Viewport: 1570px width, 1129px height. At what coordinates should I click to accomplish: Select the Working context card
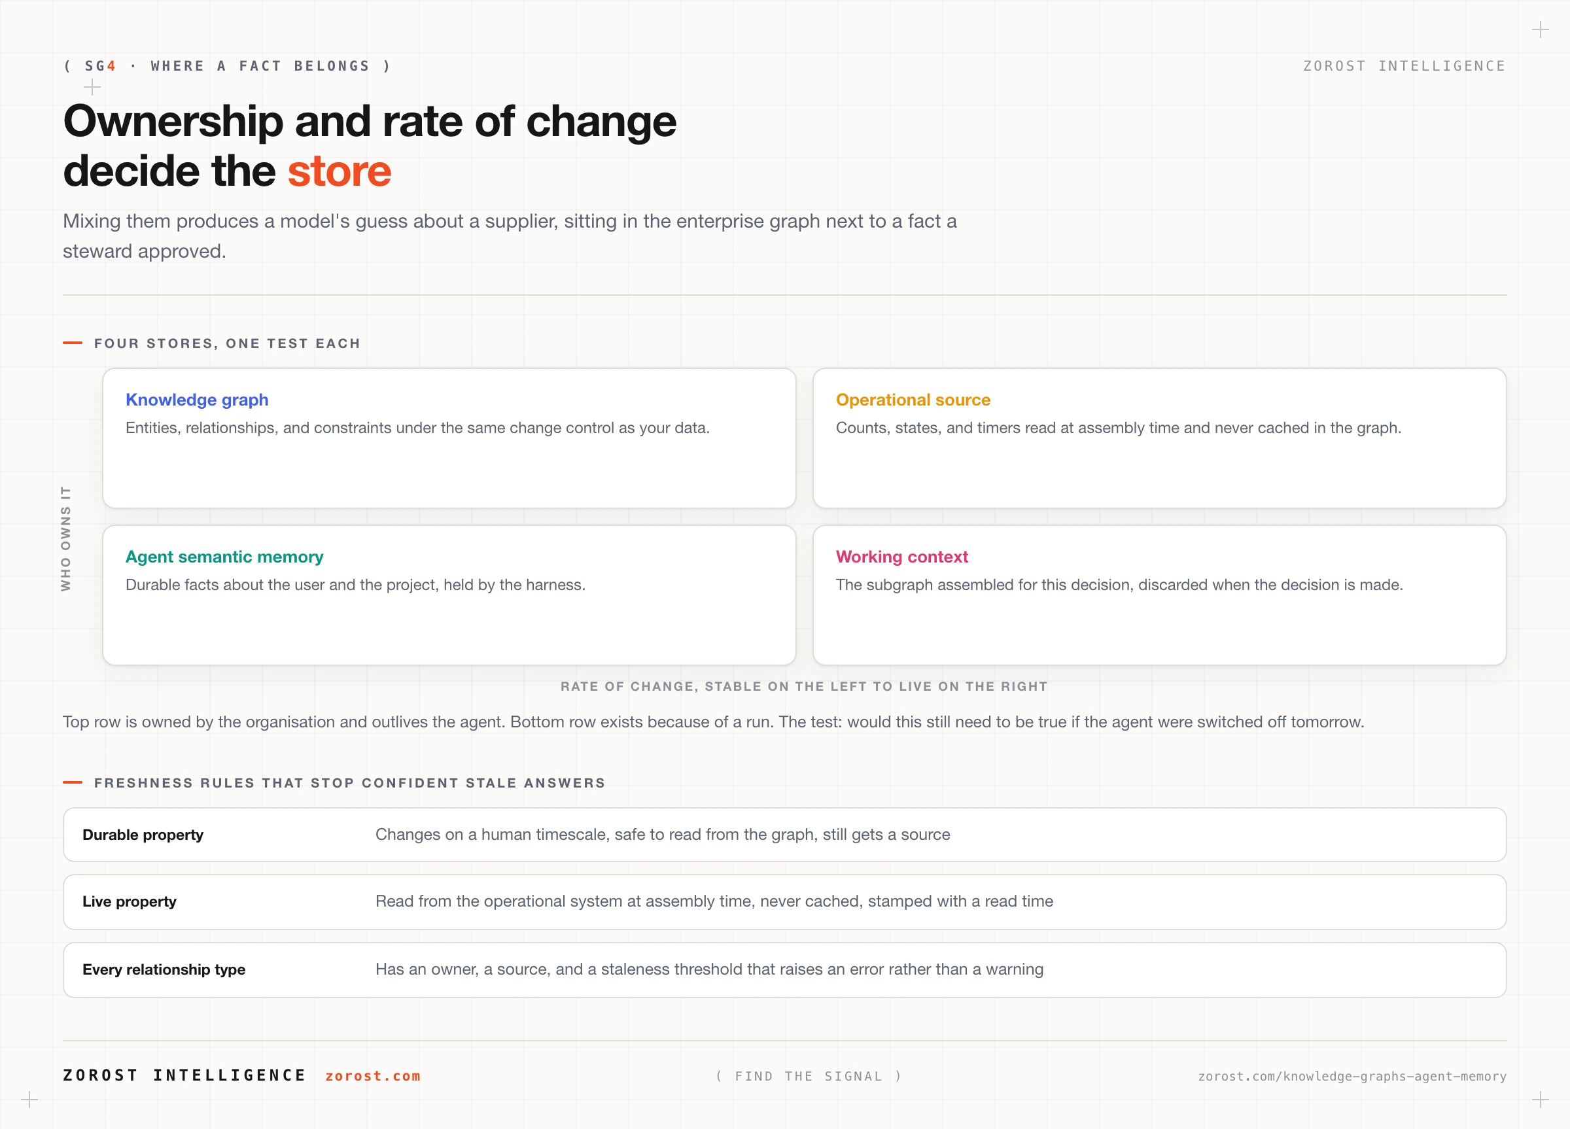tap(1159, 595)
